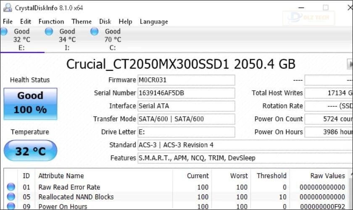The width and height of the screenshot is (353, 210).
Task: Open the Function menu
Action: tap(51, 21)
